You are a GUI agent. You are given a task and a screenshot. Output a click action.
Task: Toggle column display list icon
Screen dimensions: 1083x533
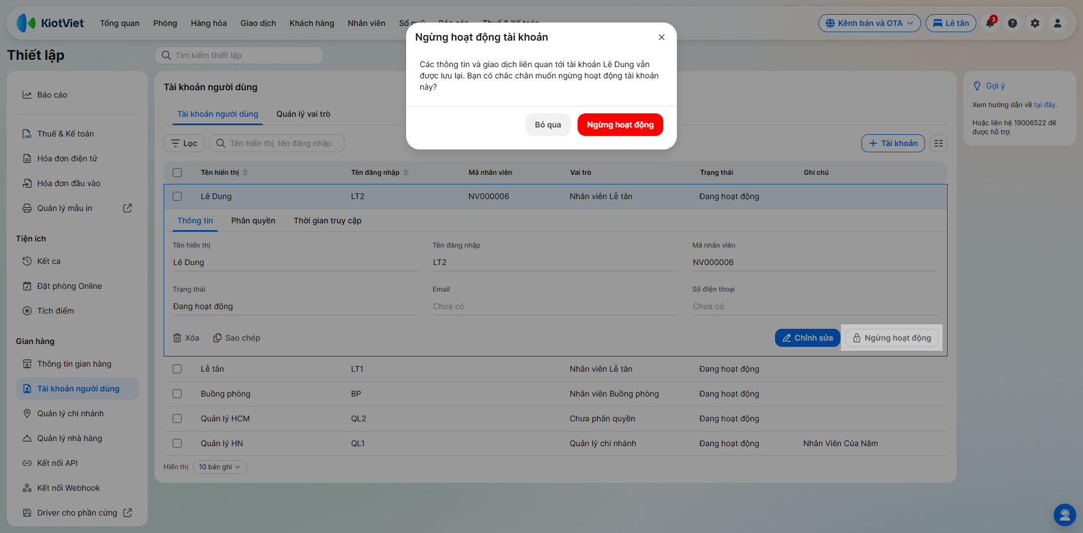(x=939, y=143)
